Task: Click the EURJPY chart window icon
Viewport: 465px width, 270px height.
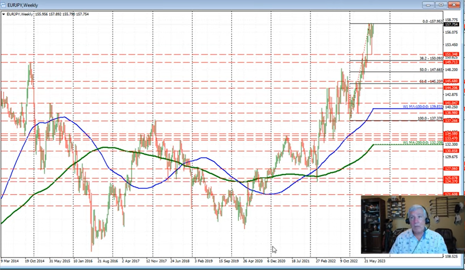Action: point(3,5)
